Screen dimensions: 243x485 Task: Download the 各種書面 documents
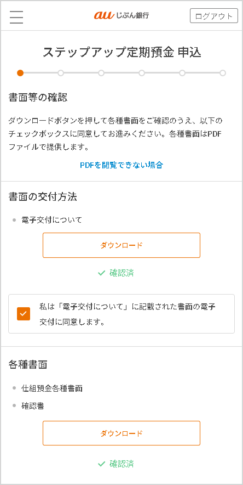pos(121,433)
